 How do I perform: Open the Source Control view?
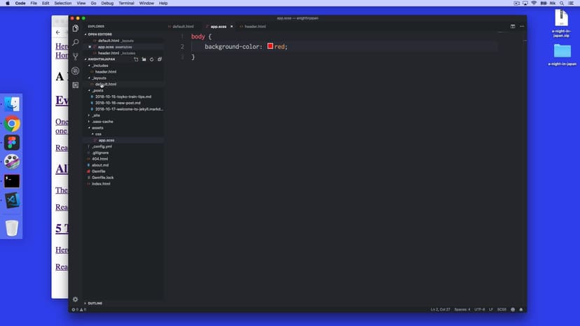pyautogui.click(x=76, y=57)
